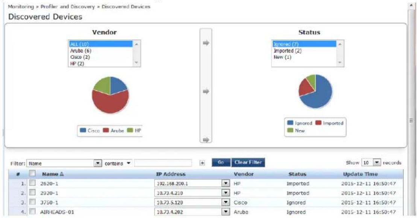Sort table by Vendor column header

click(244, 174)
